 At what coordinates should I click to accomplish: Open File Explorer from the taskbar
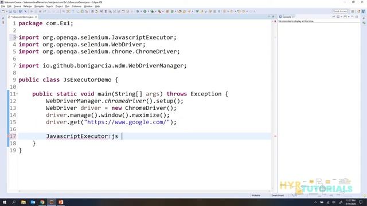24,202
